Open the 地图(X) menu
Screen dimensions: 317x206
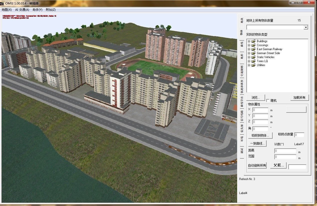coord(7,10)
